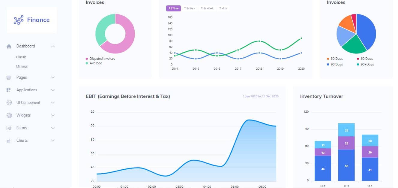Click the Pages sidebar icon
Image resolution: width=398 pixels, height=188 pixels.
coord(9,77)
